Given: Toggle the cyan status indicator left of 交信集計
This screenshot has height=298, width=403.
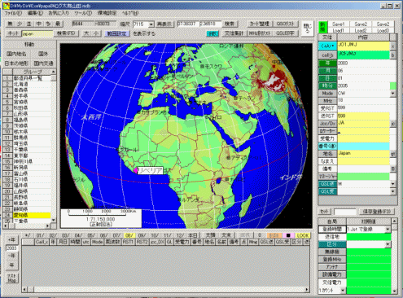Looking at the screenshot, I should point(212,33).
